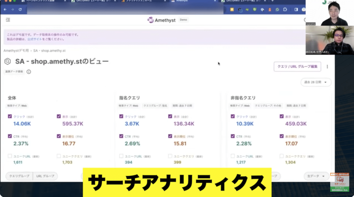Click 検索タイプ: Web chip in 全体 panel
This screenshot has height=197, width=354.
(17, 106)
